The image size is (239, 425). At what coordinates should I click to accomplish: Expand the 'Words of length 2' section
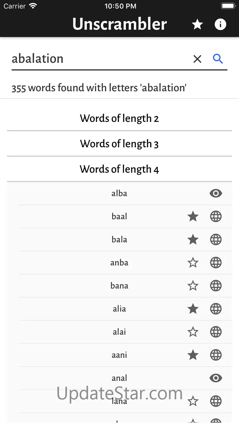120,118
